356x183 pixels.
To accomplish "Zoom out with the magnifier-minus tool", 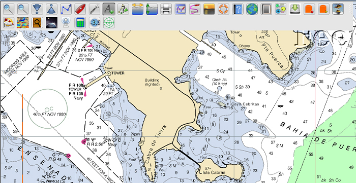I will 23,9.
